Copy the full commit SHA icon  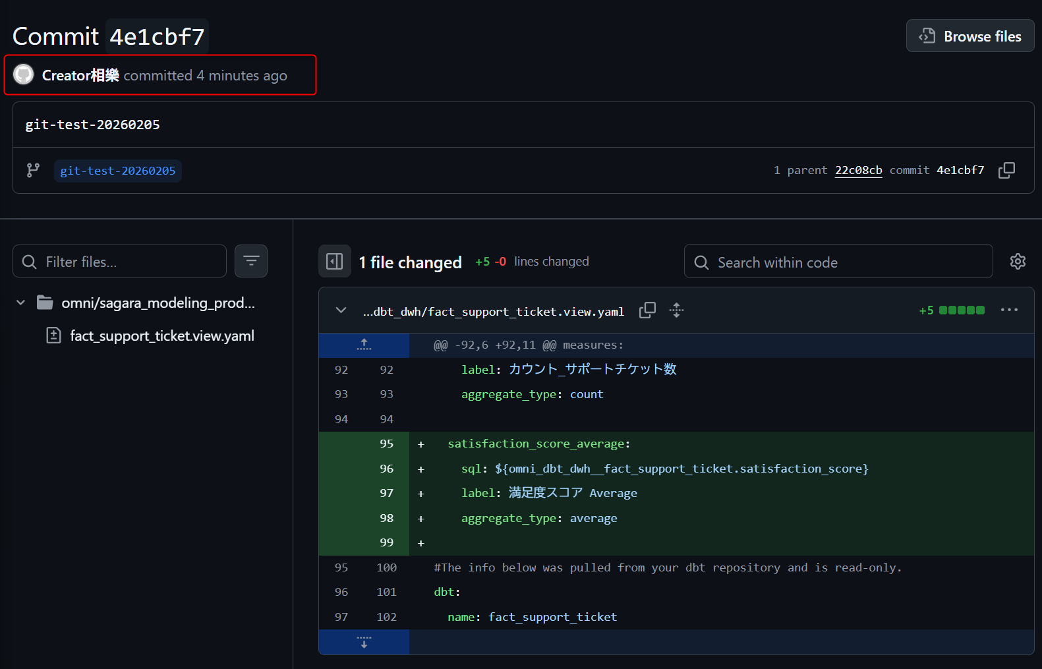(1006, 171)
